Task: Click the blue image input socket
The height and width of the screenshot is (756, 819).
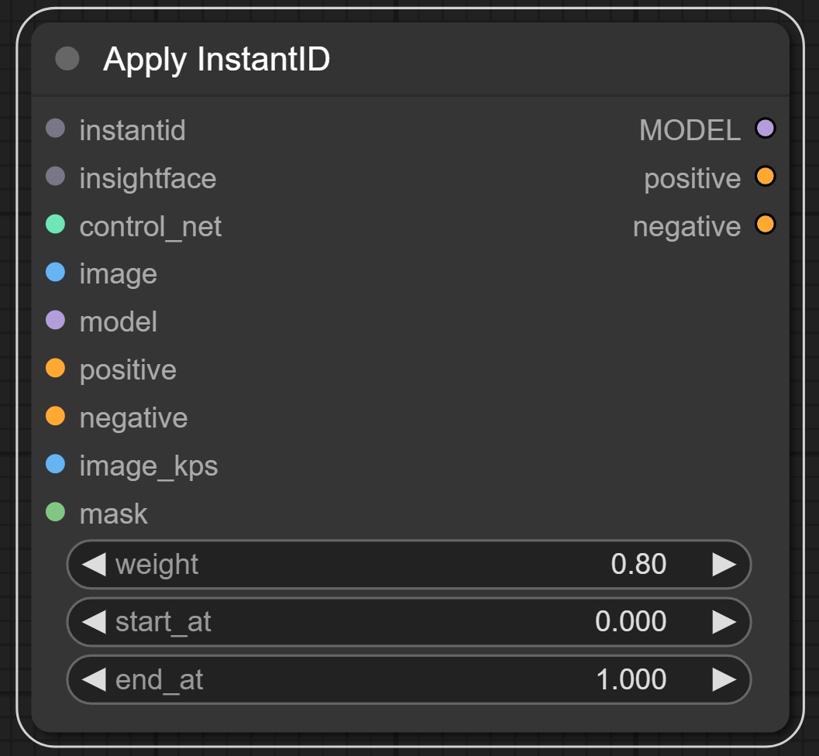Action: 55,273
